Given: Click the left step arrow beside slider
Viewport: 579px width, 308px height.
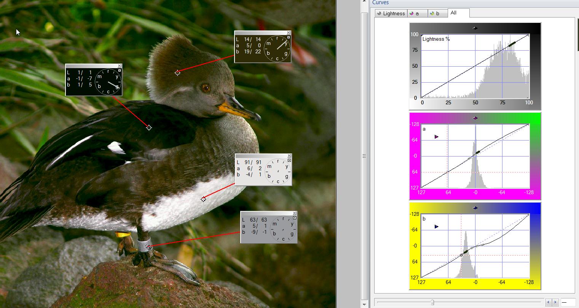Looking at the screenshot, I should pyautogui.click(x=549, y=302).
